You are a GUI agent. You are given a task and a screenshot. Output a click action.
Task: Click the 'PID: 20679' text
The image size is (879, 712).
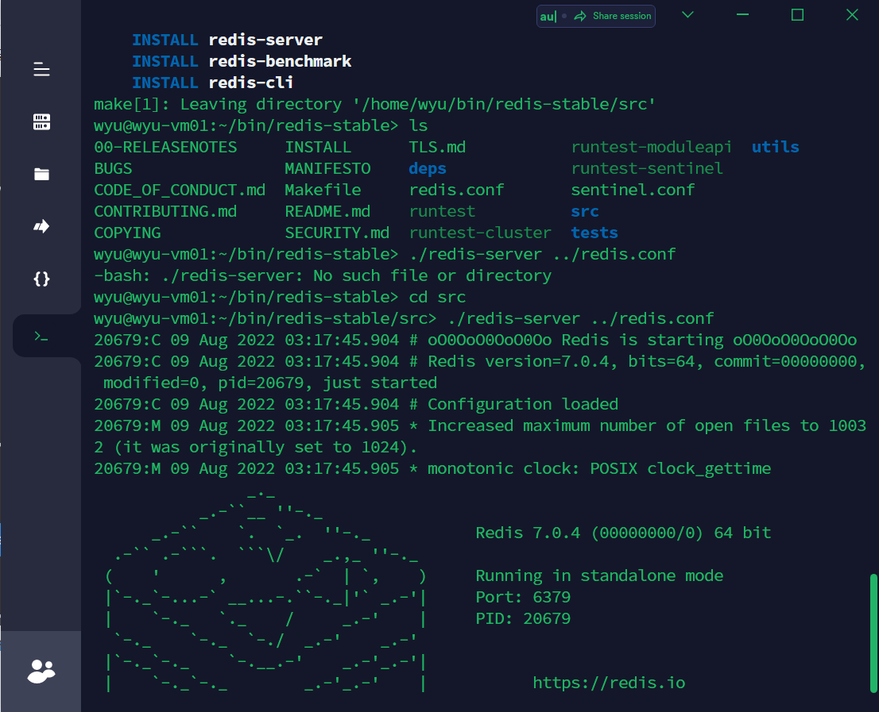click(523, 618)
